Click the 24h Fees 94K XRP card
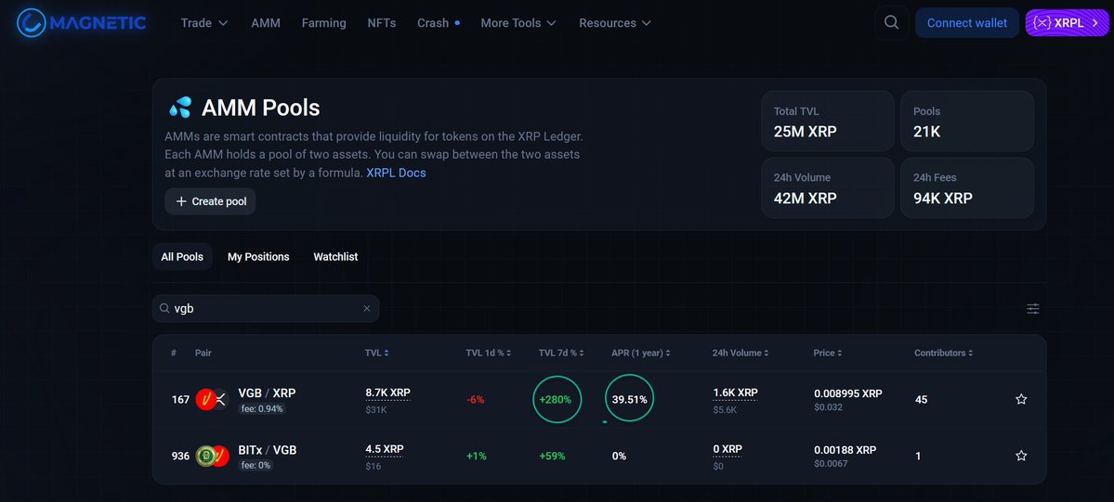1114x502 pixels. pyautogui.click(x=967, y=187)
